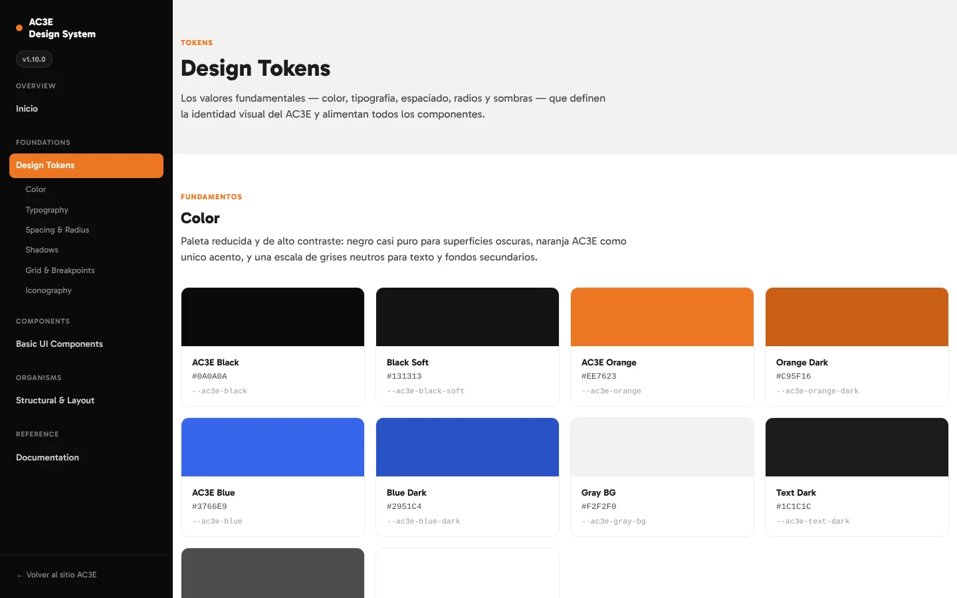
Task: Click the --ac3e-orange-dark token name
Action: point(817,391)
